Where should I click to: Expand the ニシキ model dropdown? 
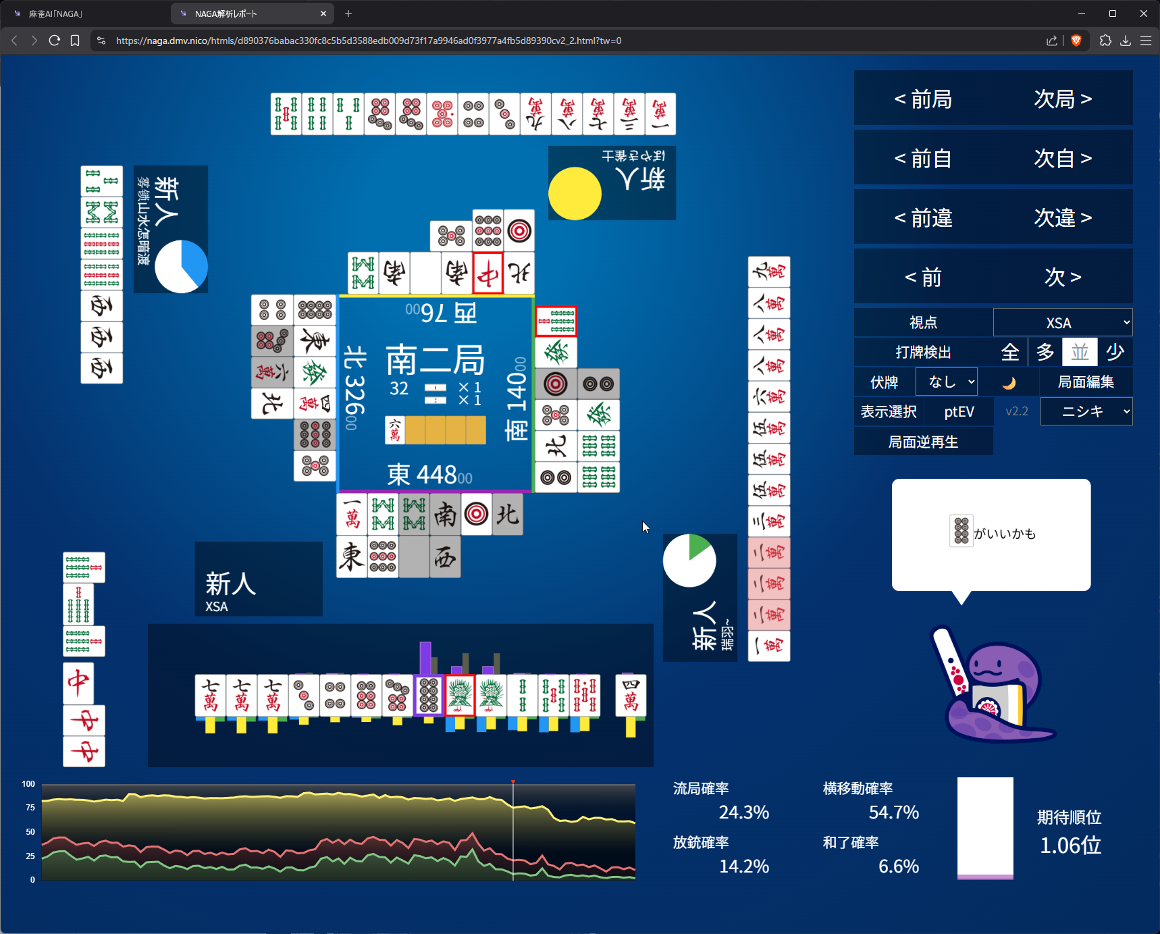coord(1086,411)
